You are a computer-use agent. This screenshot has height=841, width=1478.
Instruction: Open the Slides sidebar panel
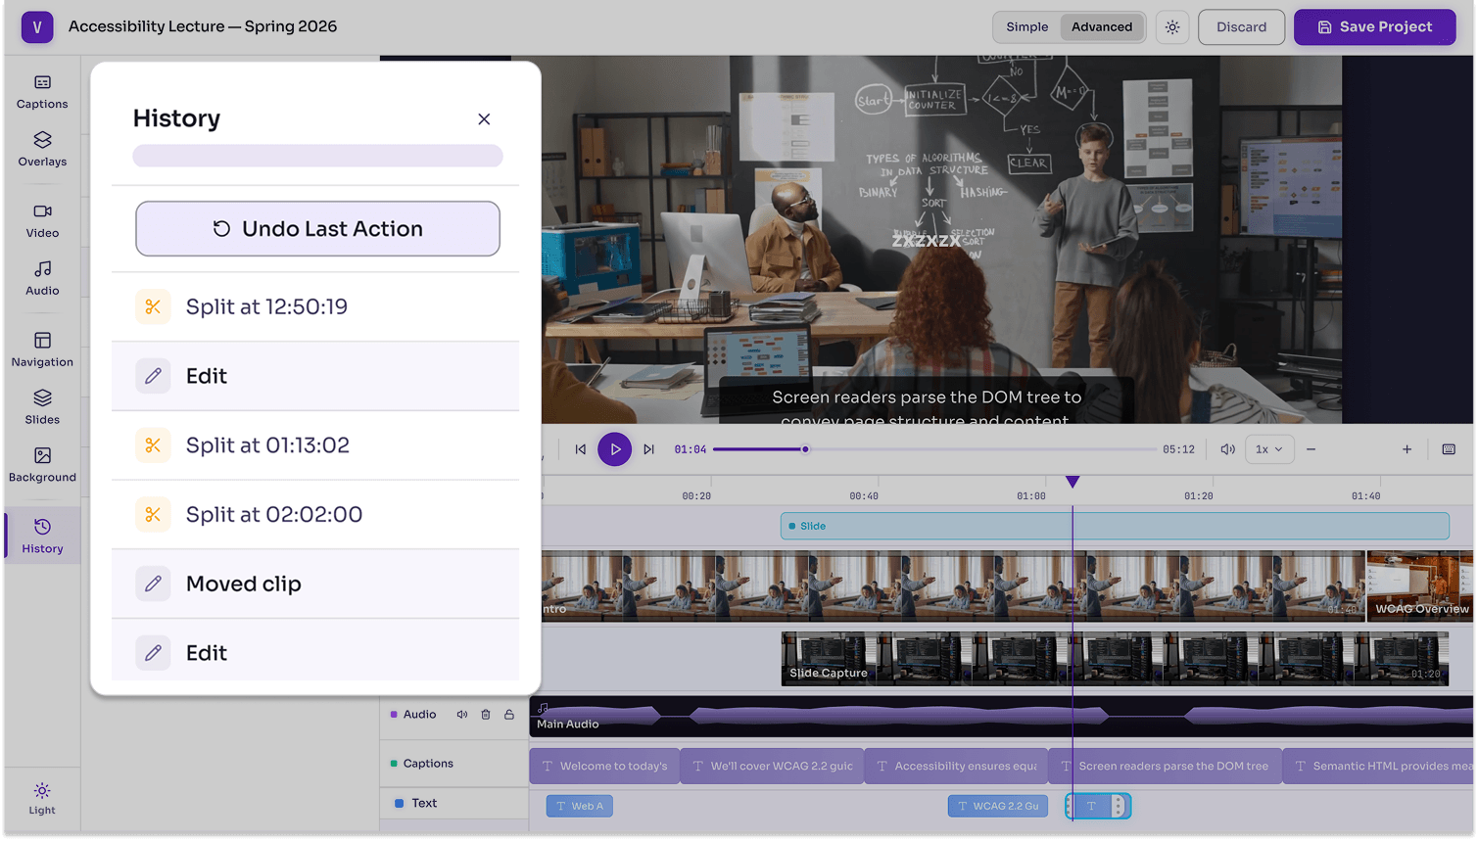pos(42,408)
